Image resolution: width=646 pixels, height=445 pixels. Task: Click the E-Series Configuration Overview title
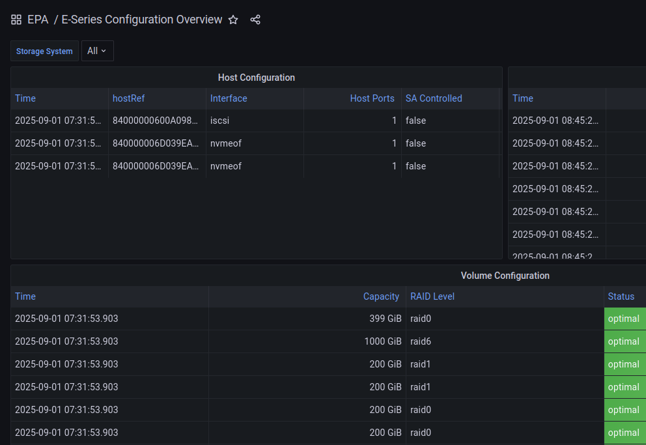click(142, 20)
